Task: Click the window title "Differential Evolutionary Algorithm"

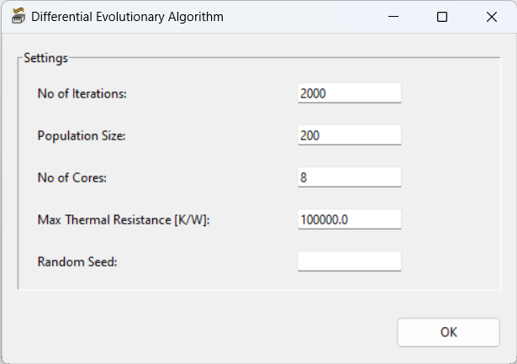Action: click(x=127, y=17)
